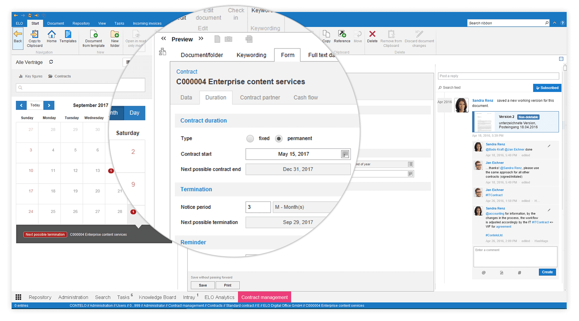Insert hashtag with # icon in comment box
Screen dimensions: 579x321
coord(519,273)
